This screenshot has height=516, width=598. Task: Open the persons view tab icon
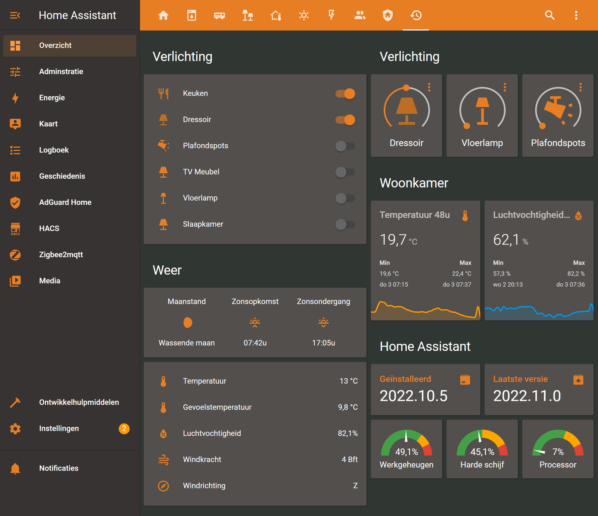(x=360, y=15)
